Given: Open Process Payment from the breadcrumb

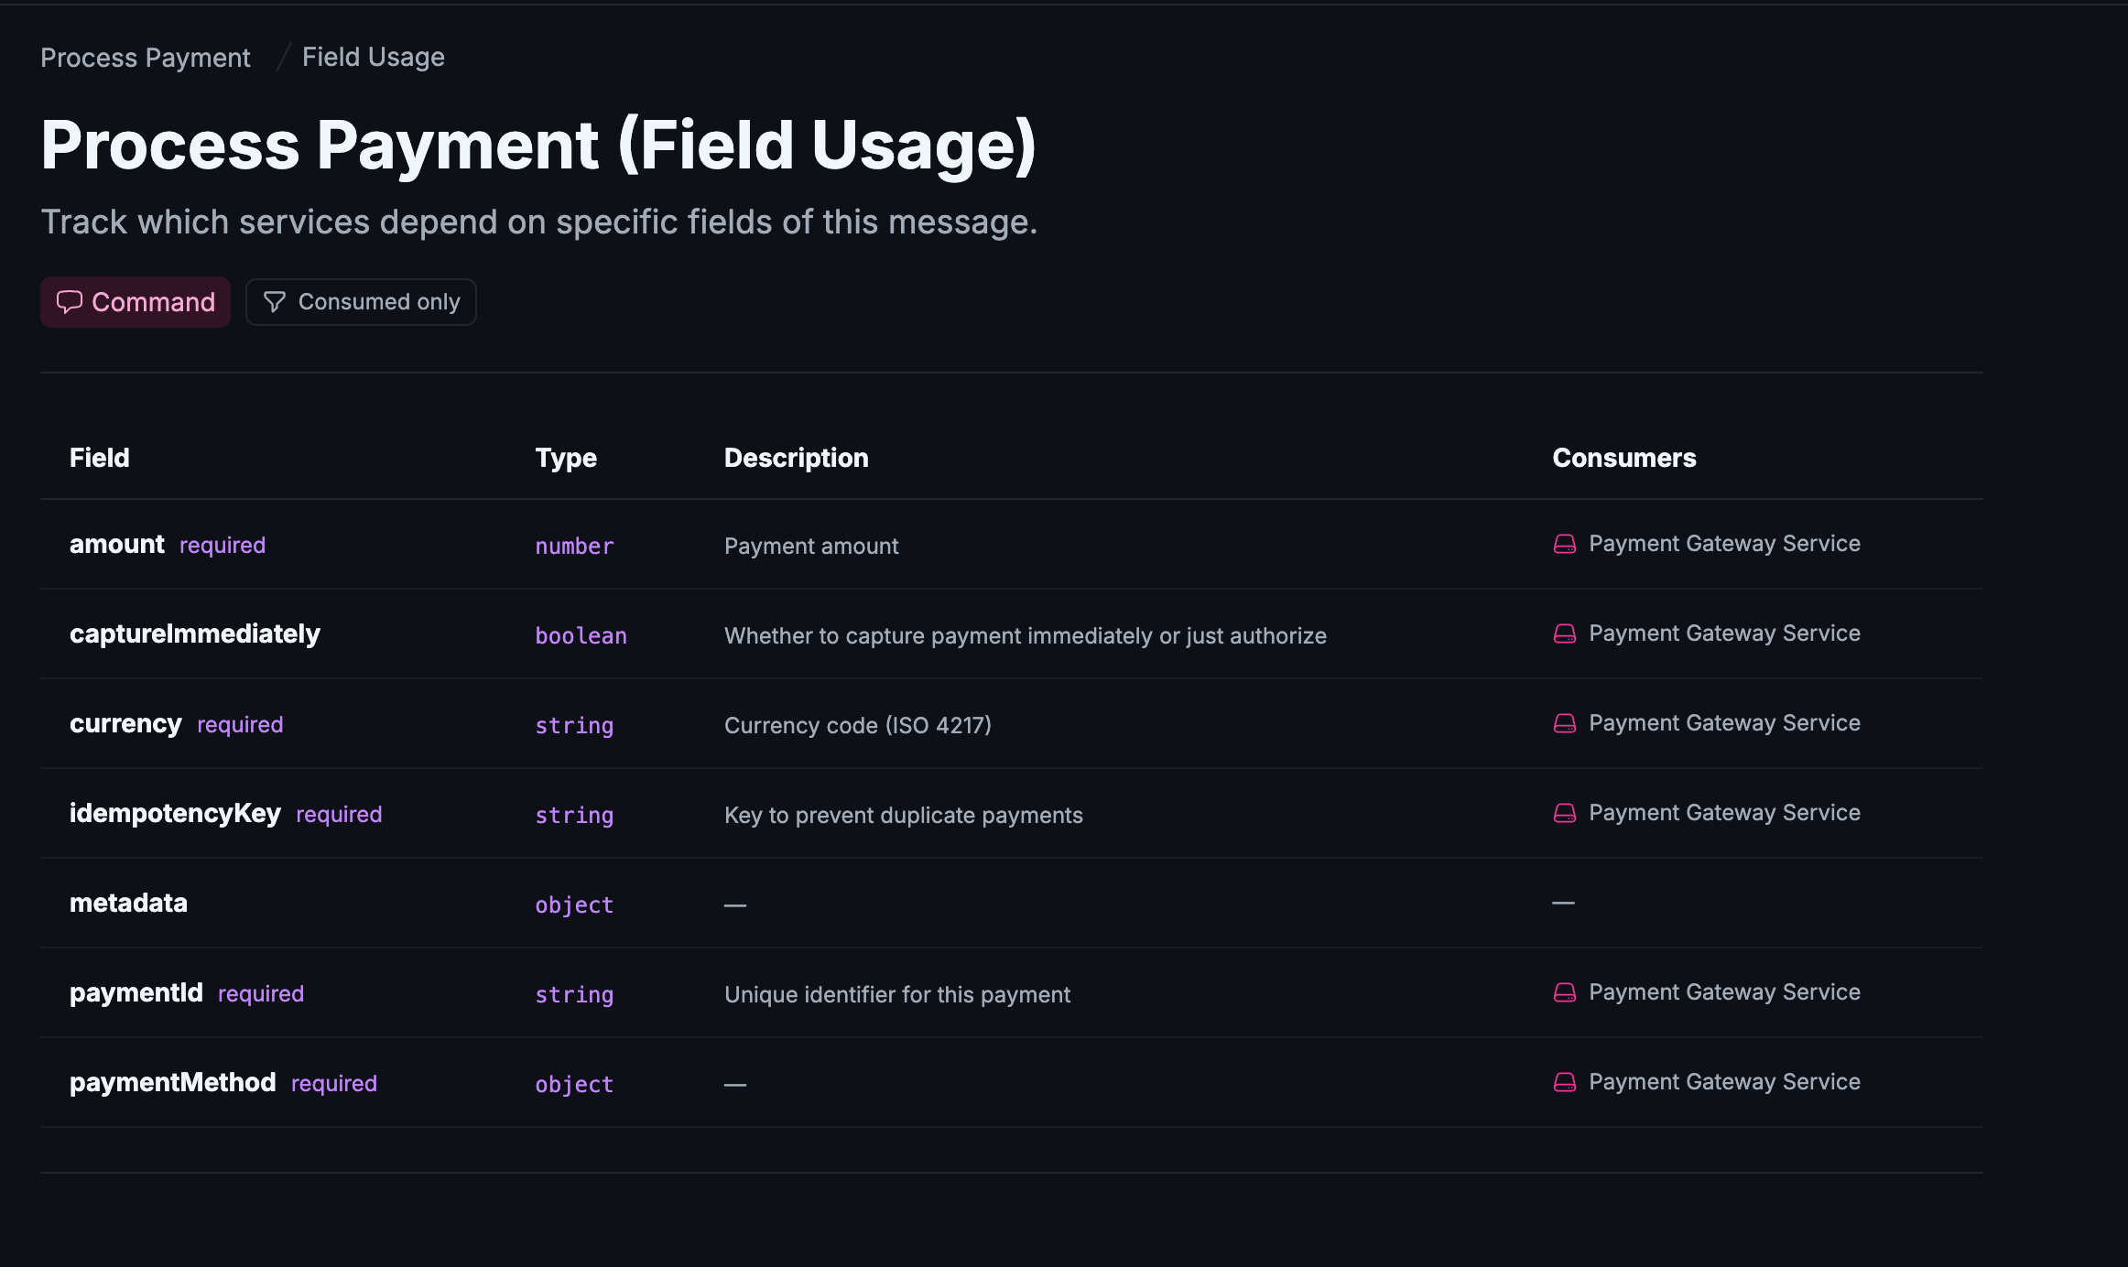Looking at the screenshot, I should [145, 57].
